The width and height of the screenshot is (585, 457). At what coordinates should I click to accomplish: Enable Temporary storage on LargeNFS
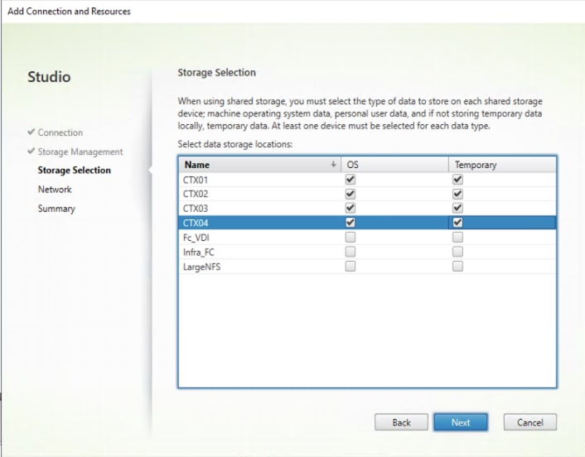457,266
